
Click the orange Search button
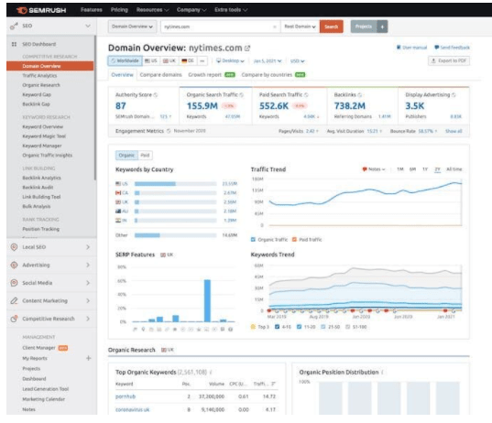[332, 27]
